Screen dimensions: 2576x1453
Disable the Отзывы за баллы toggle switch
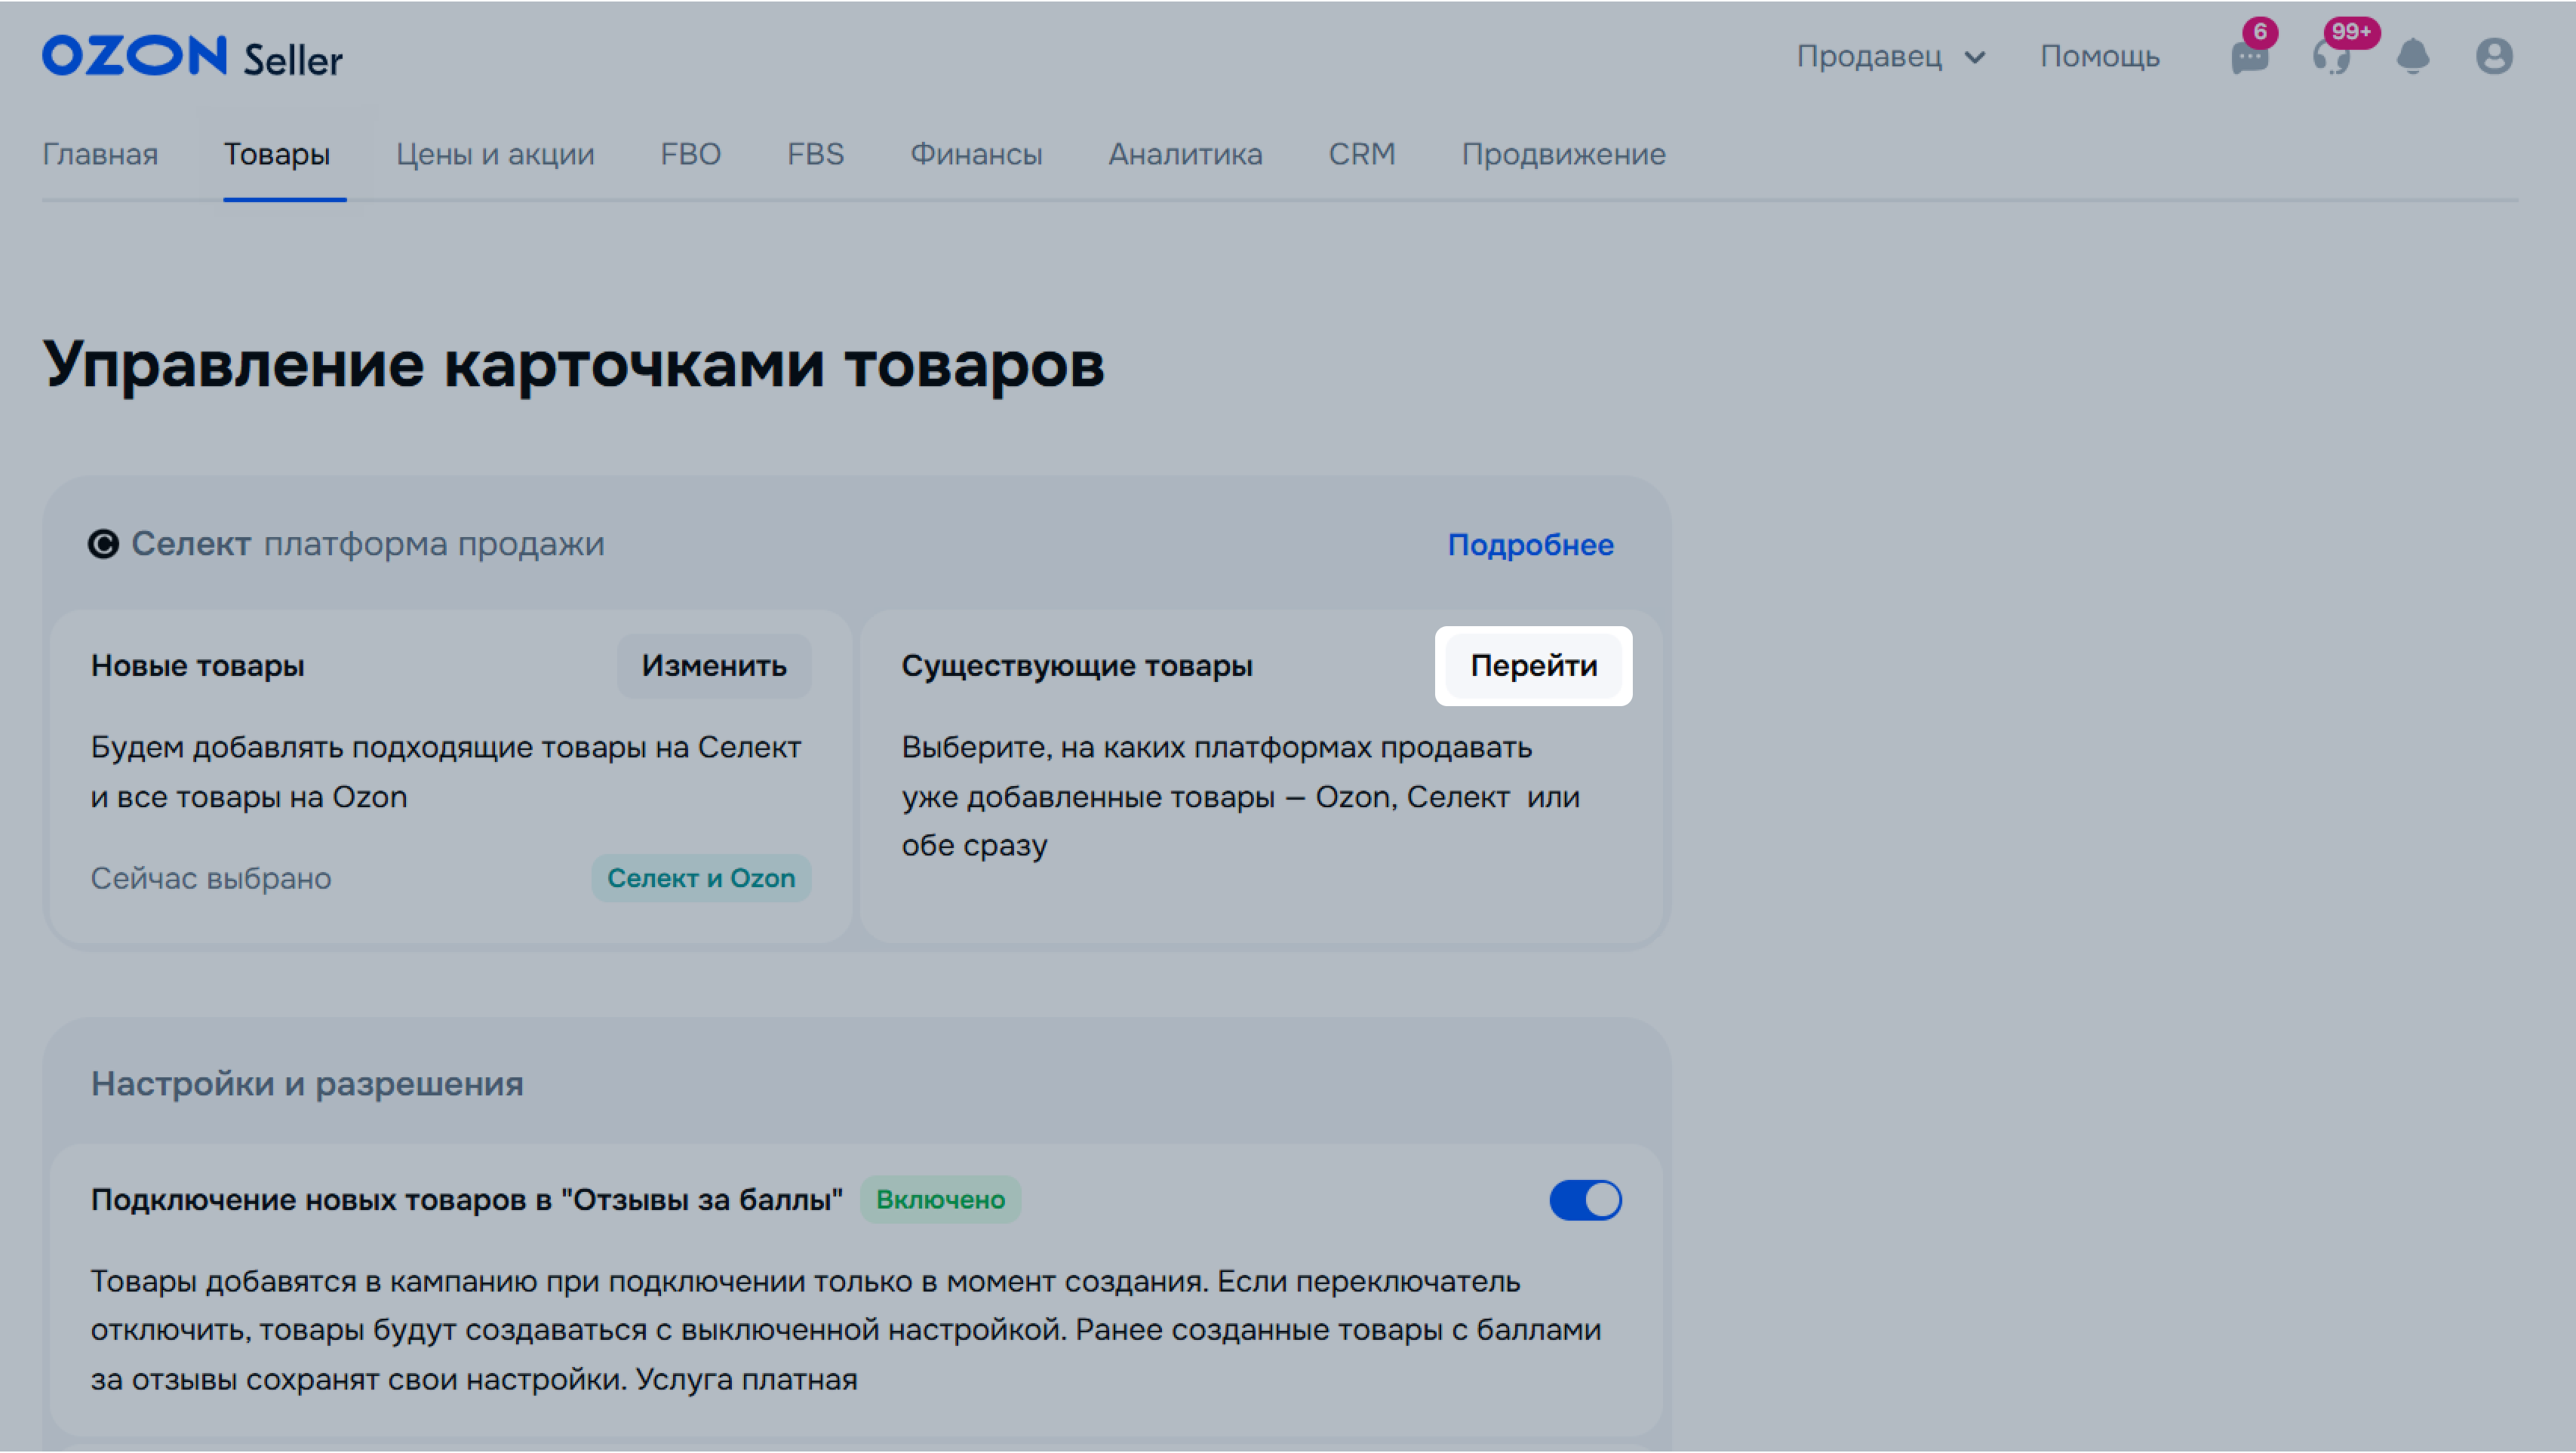pos(1585,1199)
